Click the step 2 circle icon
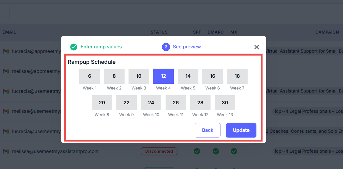 [x=166, y=47]
